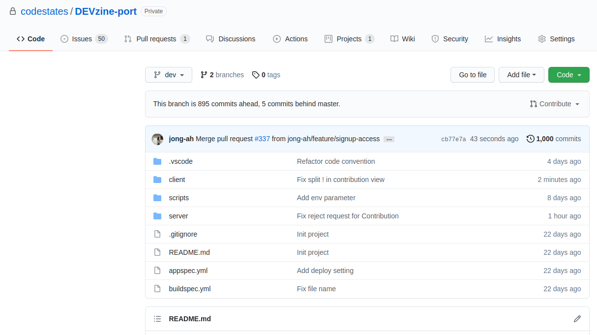Switch to the Code tab
The height and width of the screenshot is (335, 597).
click(x=30, y=39)
